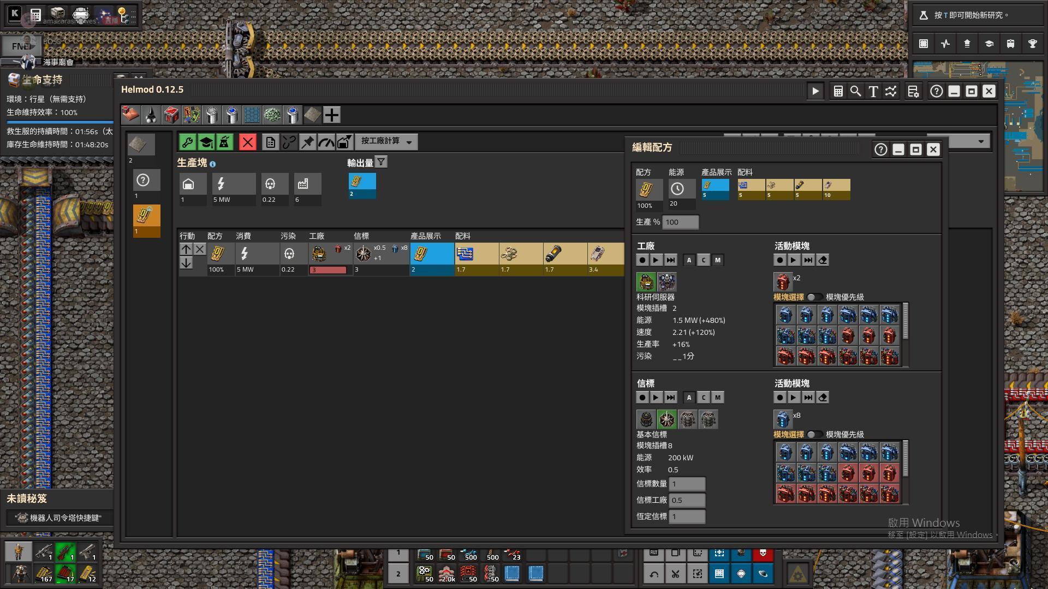
Task: Click the circuit ingredient tile 1.7
Action: pyautogui.click(x=477, y=259)
